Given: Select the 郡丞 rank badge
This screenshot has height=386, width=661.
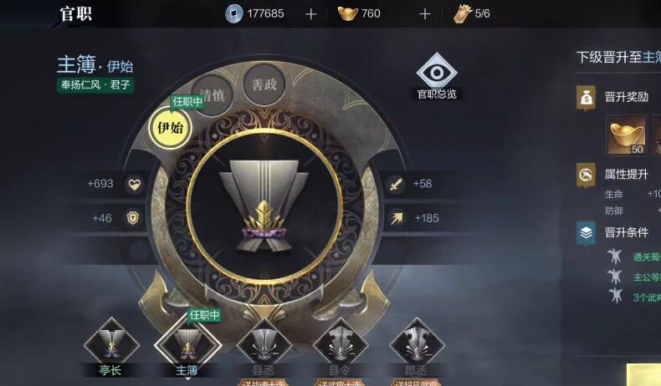Looking at the screenshot, I should [417, 344].
